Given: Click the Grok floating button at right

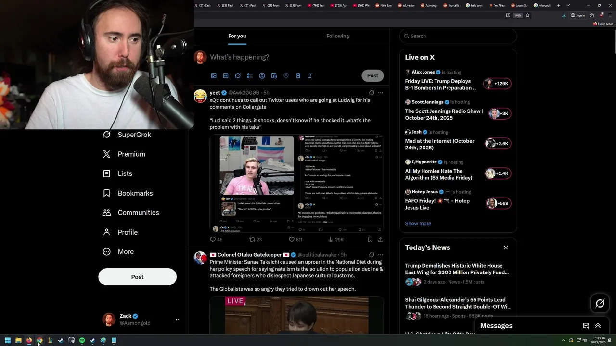Looking at the screenshot, I should pyautogui.click(x=600, y=303).
